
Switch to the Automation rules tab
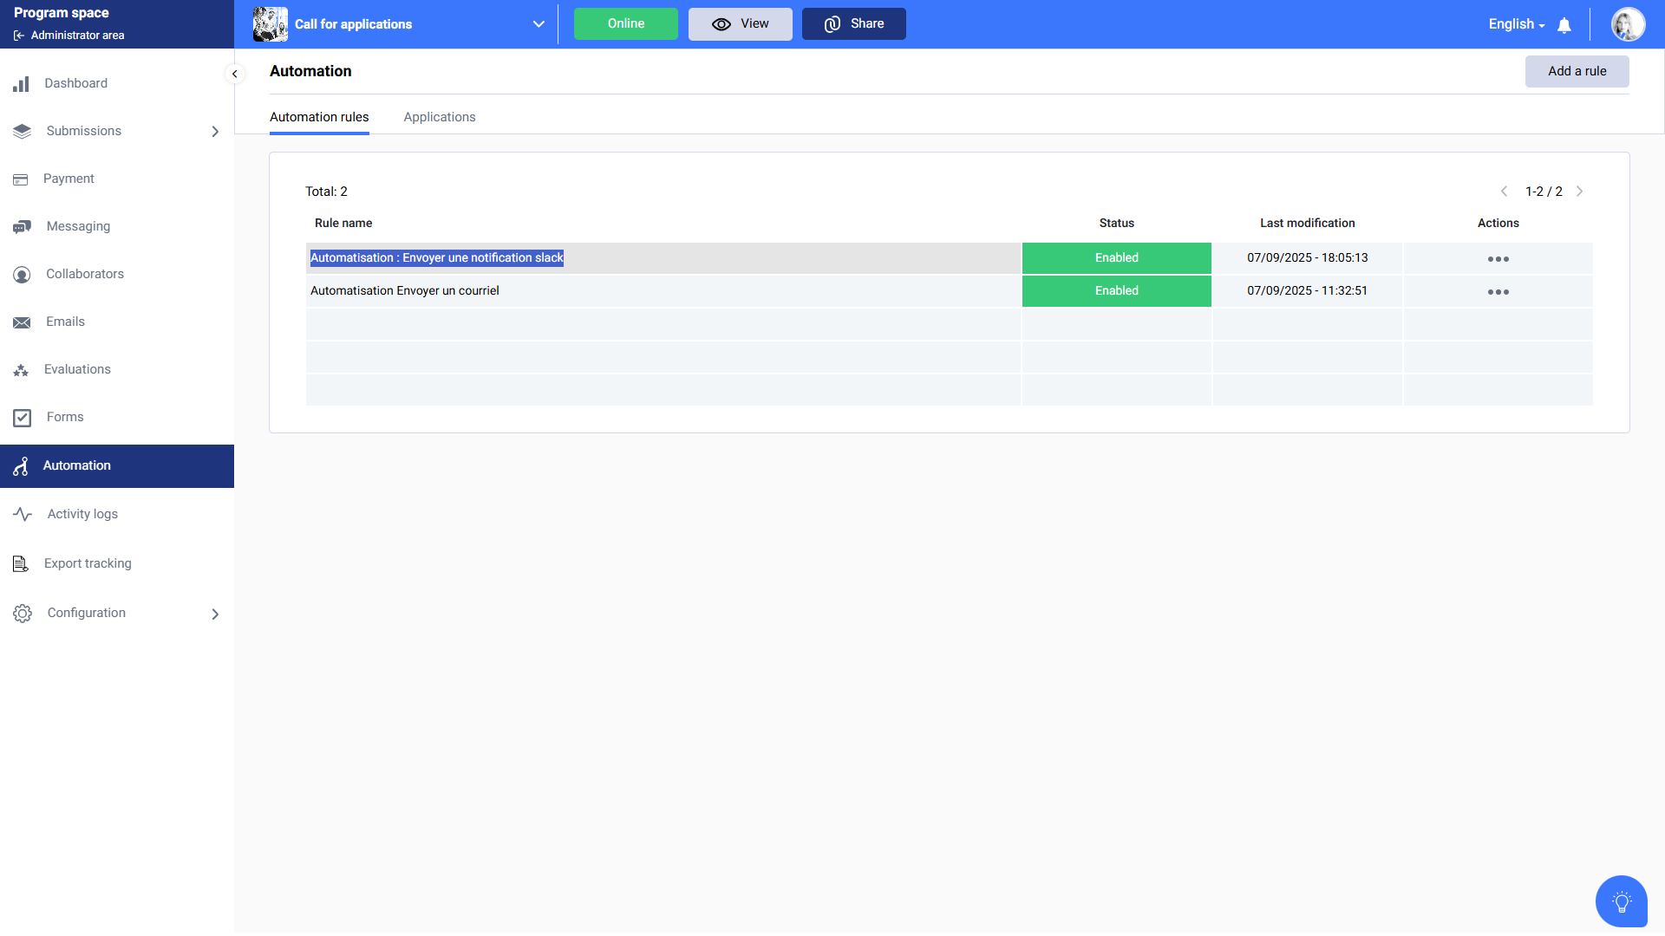tap(319, 117)
